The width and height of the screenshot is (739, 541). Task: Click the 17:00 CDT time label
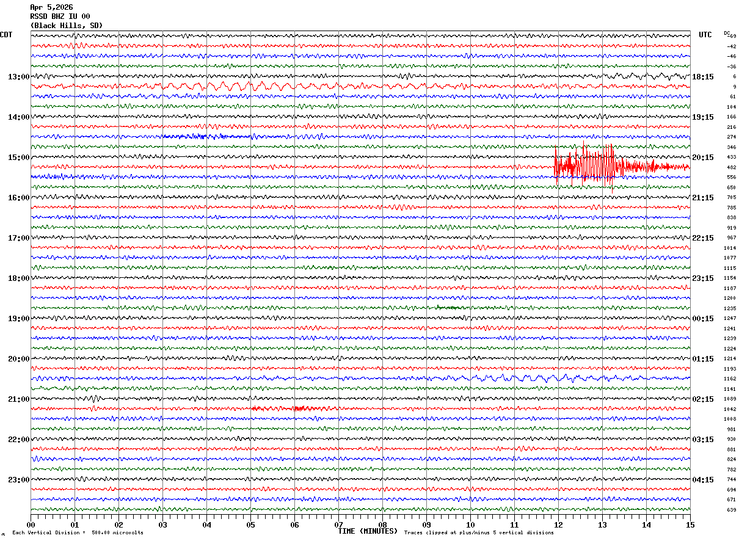tap(19, 238)
